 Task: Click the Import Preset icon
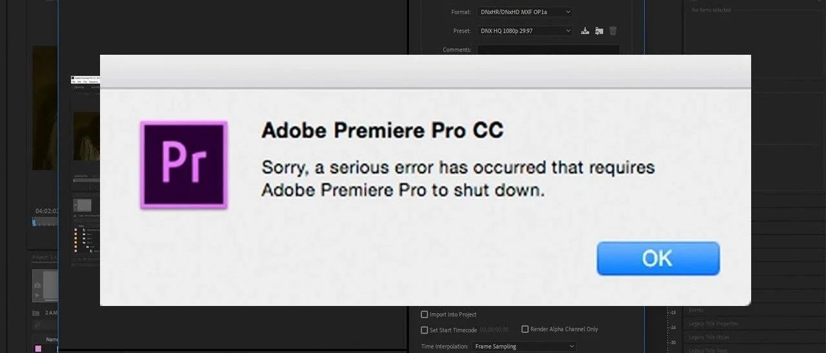[599, 31]
